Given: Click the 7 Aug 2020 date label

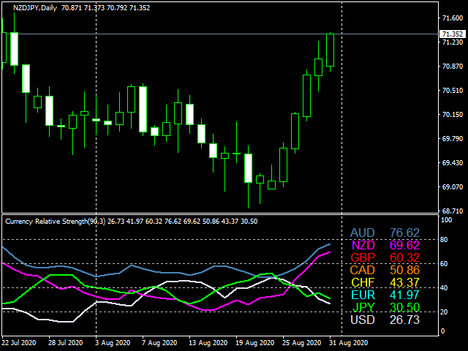Looking at the screenshot, I should [159, 343].
